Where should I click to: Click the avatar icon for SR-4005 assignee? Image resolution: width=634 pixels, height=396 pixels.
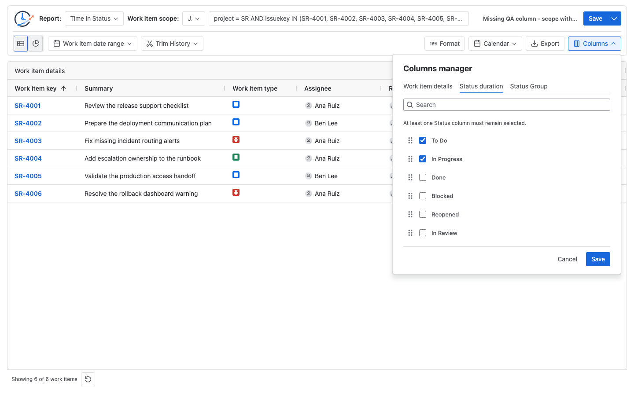point(309,176)
